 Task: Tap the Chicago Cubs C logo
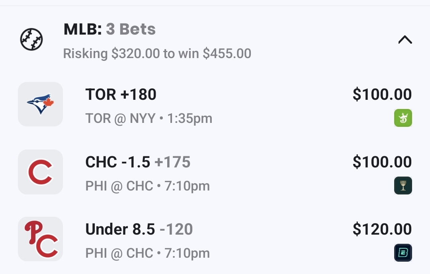40,172
